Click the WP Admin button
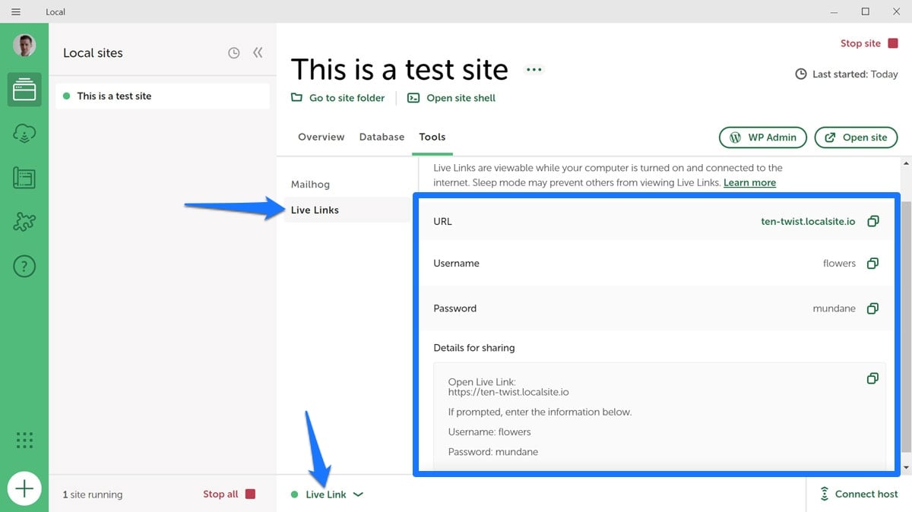The width and height of the screenshot is (912, 512). pyautogui.click(x=763, y=137)
